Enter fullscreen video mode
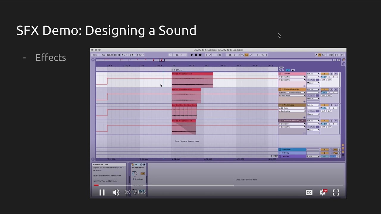 tap(336, 193)
